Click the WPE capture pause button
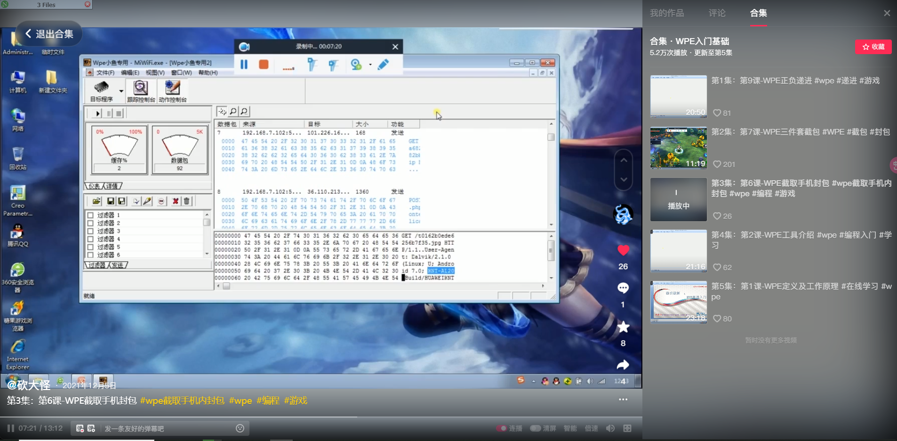This screenshot has width=897, height=441. click(109, 113)
